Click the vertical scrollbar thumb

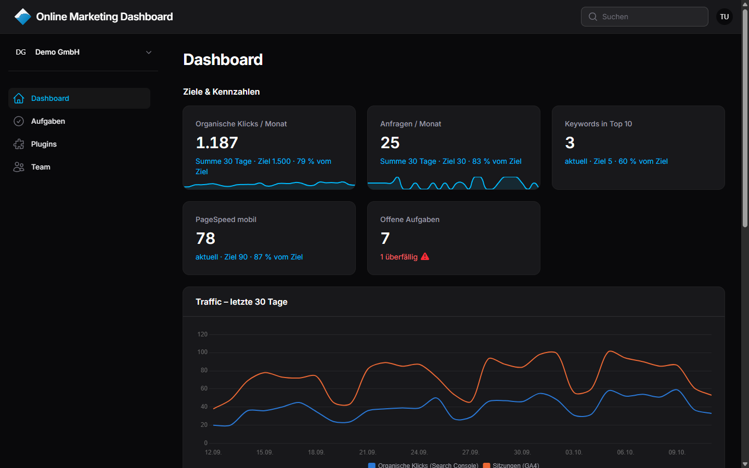pos(745,118)
